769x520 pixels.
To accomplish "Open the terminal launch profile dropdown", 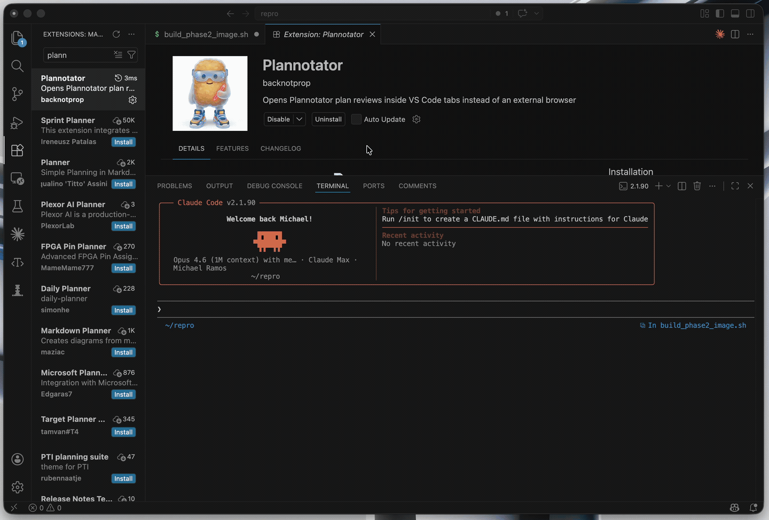I will [x=668, y=186].
